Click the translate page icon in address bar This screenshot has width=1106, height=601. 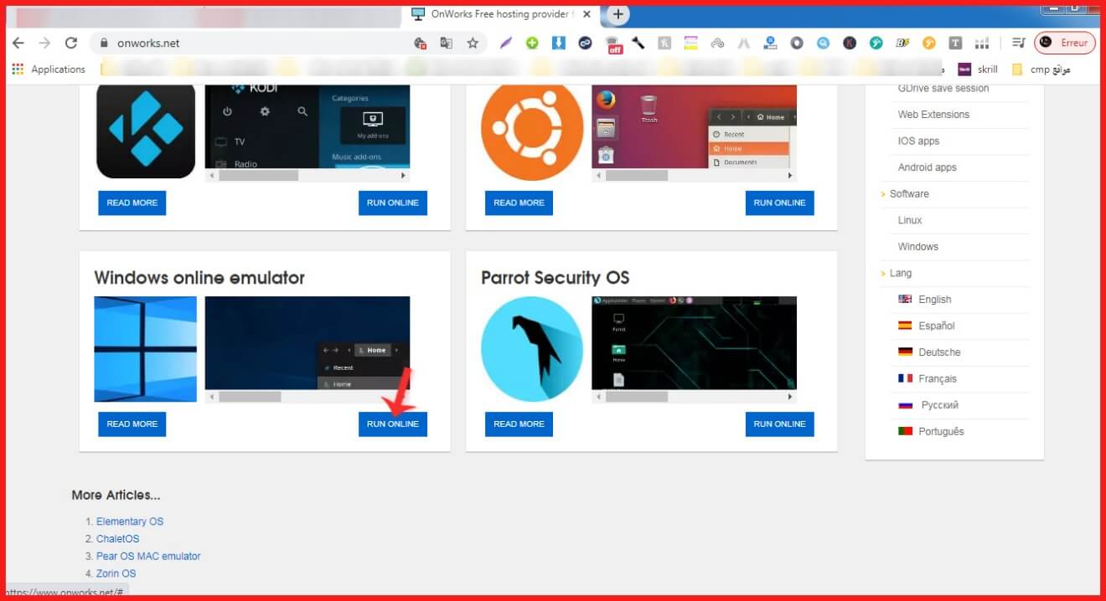point(447,43)
